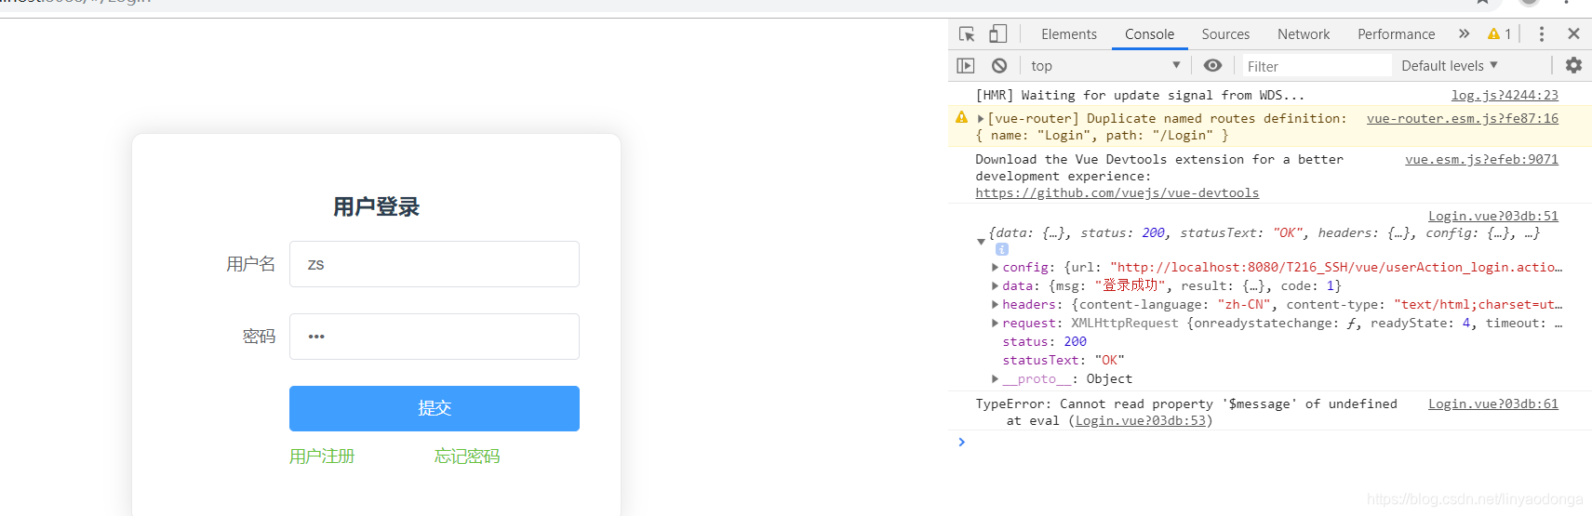Open the Performance tab
Viewport: 1592px width, 516px height.
click(1396, 34)
